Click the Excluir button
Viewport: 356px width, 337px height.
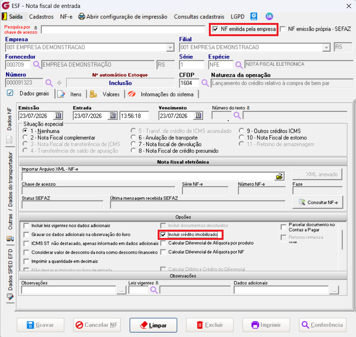point(210,325)
